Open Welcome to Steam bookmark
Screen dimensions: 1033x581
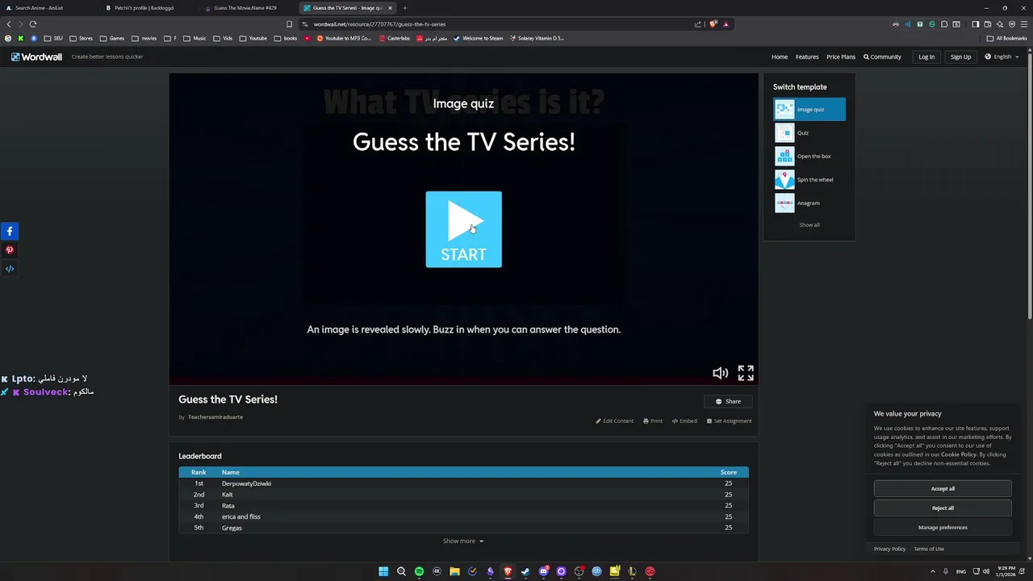[479, 38]
